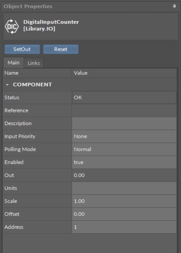Edit the Scale value 1.00
The width and height of the screenshot is (181, 253).
124,201
